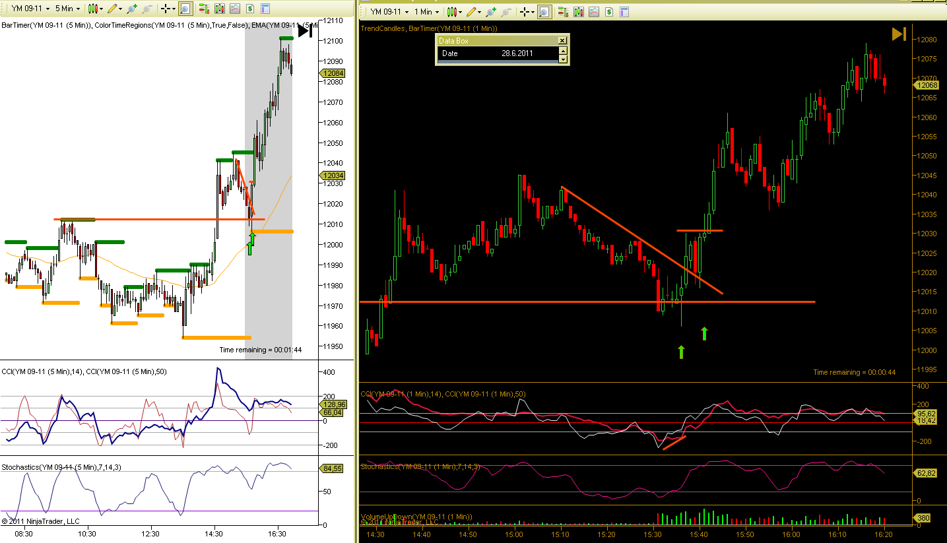Click Time remaining = 00:01:44 text
The height and width of the screenshot is (543, 947).
tap(261, 350)
